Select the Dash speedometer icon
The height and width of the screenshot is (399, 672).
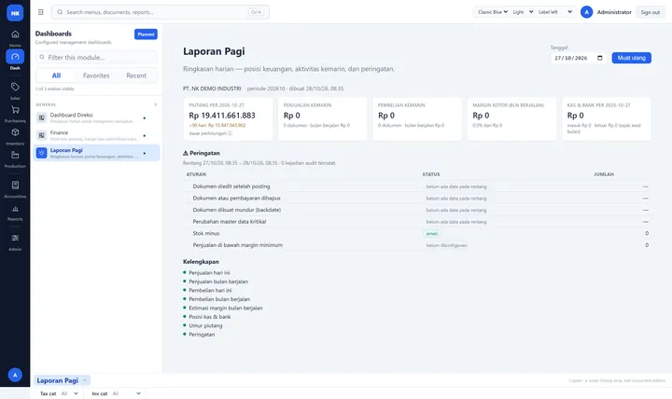15,57
